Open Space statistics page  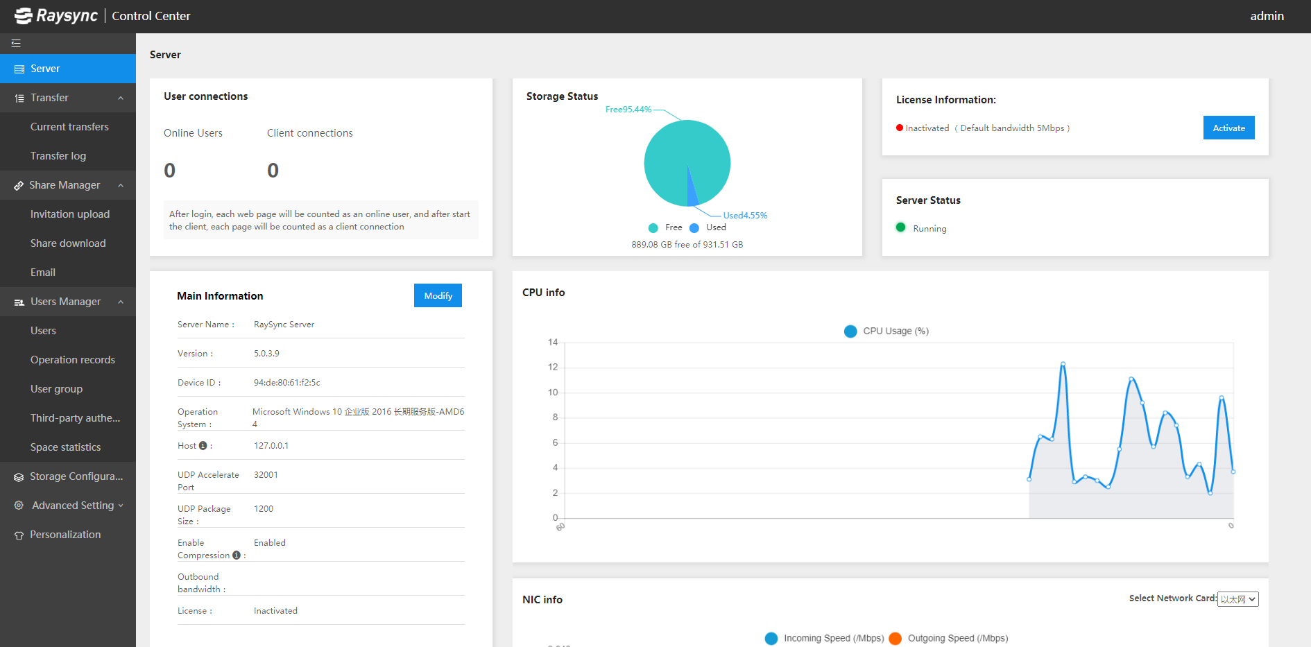68,447
